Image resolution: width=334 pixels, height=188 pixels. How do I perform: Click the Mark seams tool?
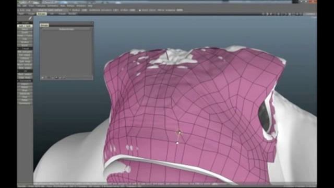pyautogui.click(x=25, y=74)
